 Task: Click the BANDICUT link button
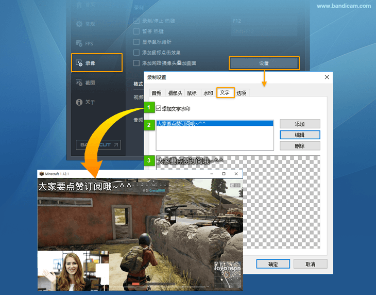click(98, 144)
